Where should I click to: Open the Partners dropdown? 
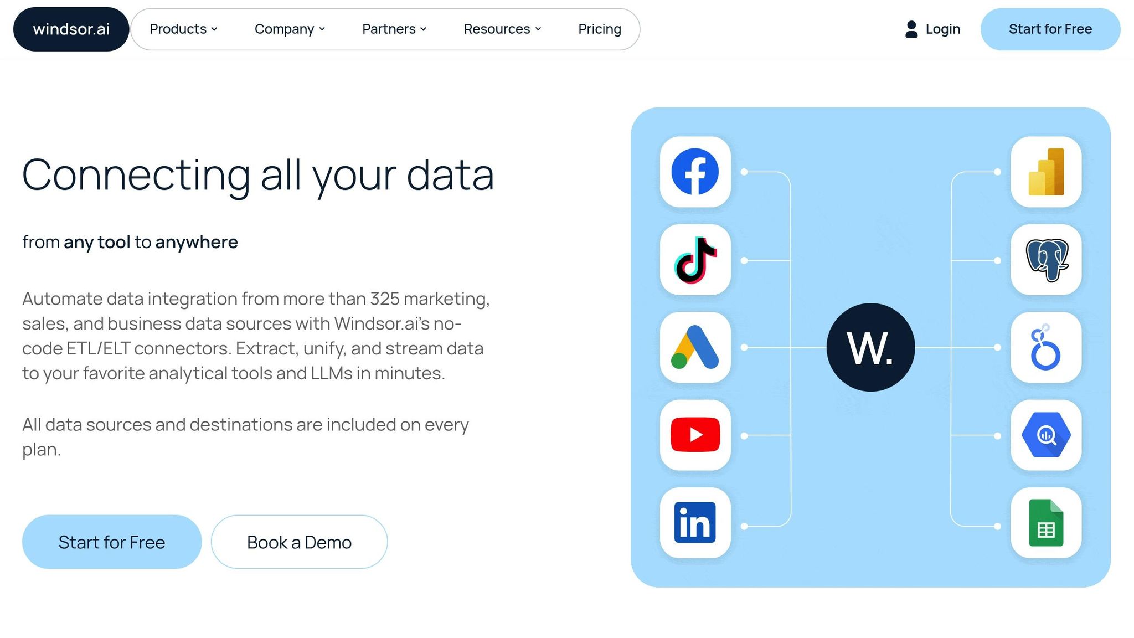(x=394, y=29)
